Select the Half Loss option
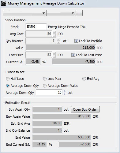 [x=8, y=79]
